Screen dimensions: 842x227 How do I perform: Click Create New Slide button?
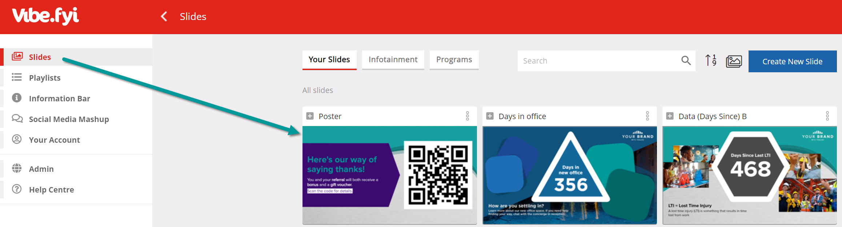click(793, 61)
